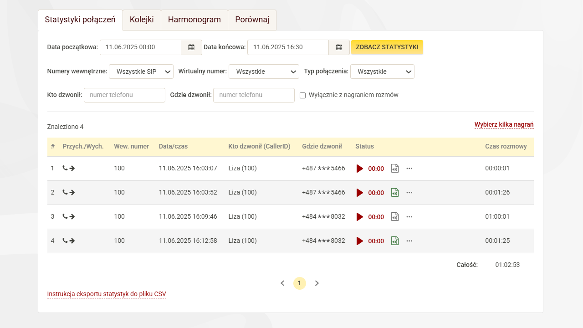
Task: Open the Porównaj tab
Action: (x=252, y=20)
